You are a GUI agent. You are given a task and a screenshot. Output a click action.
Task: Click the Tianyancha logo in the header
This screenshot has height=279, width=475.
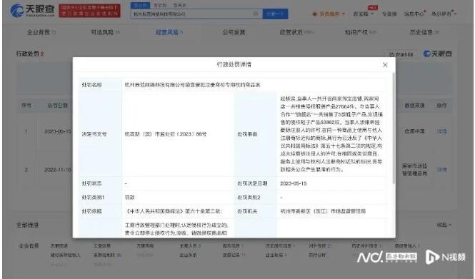(32, 11)
